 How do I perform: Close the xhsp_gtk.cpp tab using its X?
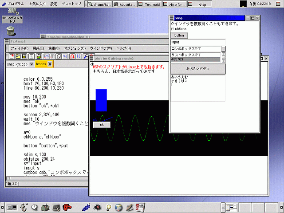31,64
